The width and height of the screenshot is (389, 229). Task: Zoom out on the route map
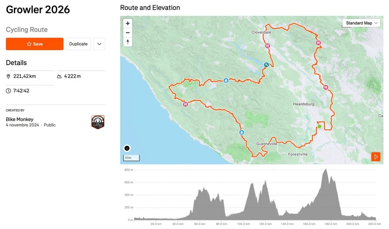(x=128, y=33)
